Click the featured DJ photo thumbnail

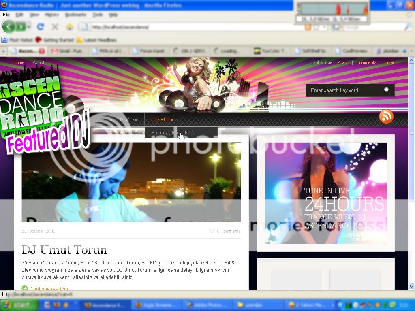click(x=131, y=182)
